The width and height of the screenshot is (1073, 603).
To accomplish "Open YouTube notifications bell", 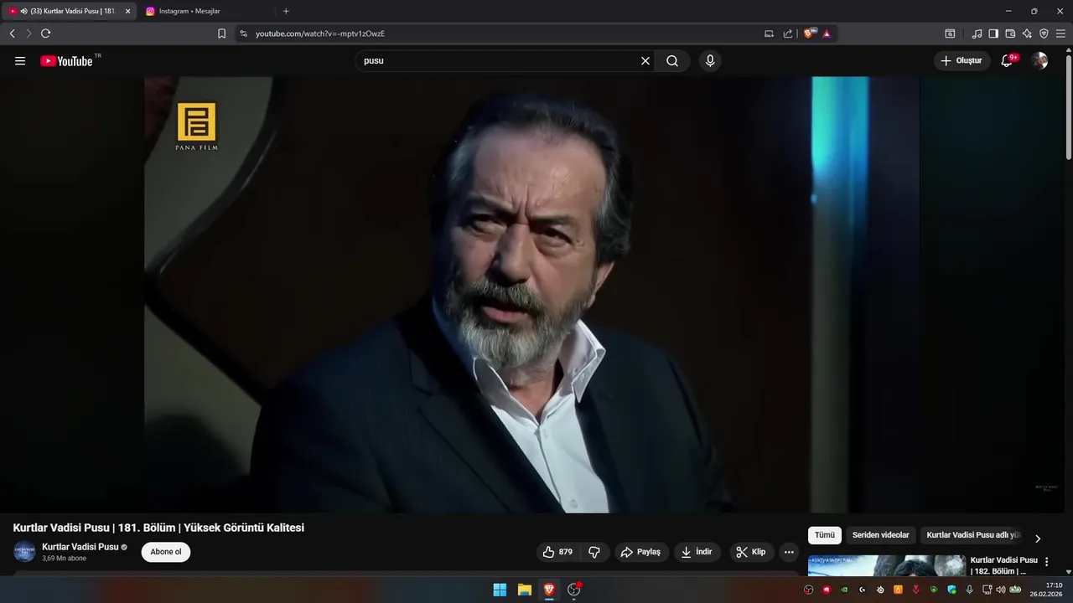I will pos(1007,61).
